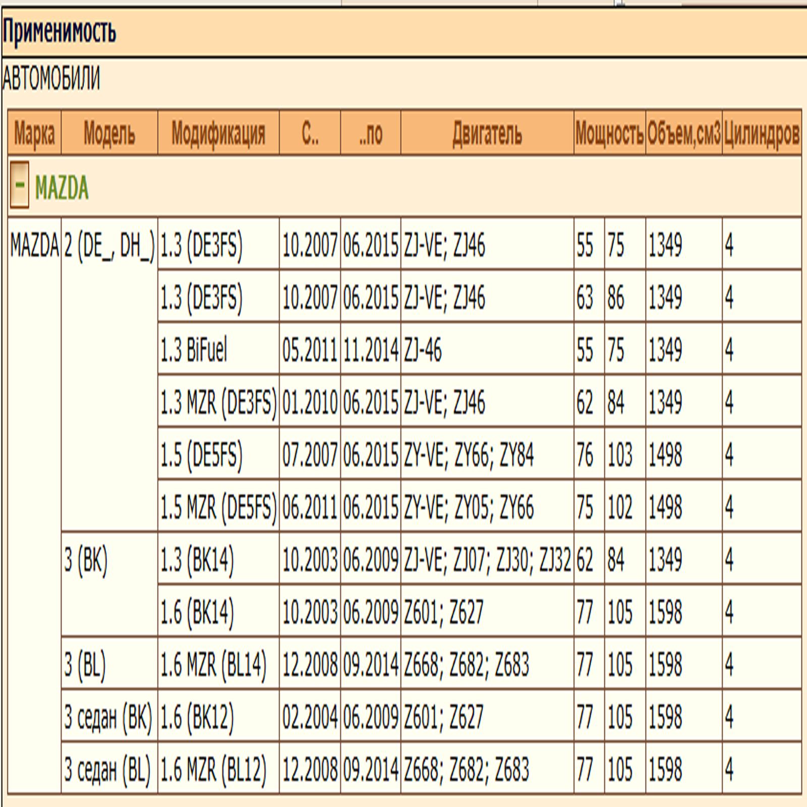Image resolution: width=807 pixels, height=807 pixels.
Task: Click the Цилиндров column header
Action: (761, 134)
